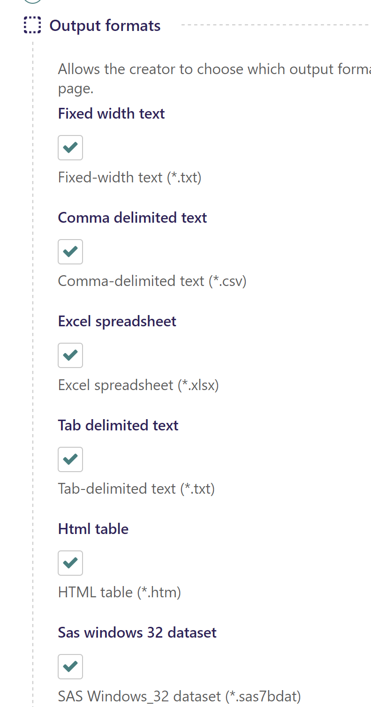Uncheck the SAS Windows_32 dataset (*.sas7bdat) checkbox
371x707 pixels.
(70, 666)
